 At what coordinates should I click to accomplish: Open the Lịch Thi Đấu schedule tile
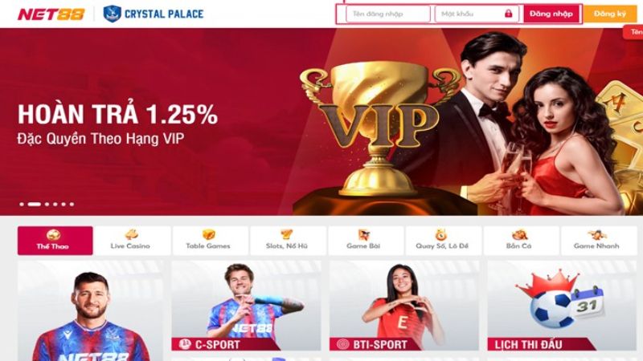[562, 306]
